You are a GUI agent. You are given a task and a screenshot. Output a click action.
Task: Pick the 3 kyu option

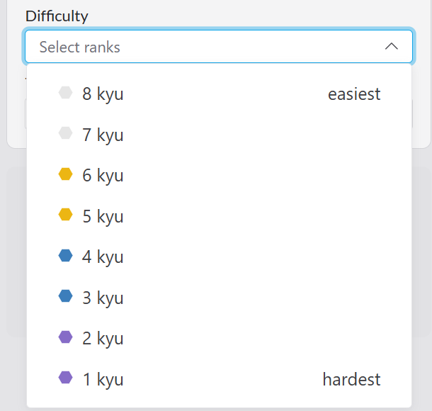(x=103, y=298)
